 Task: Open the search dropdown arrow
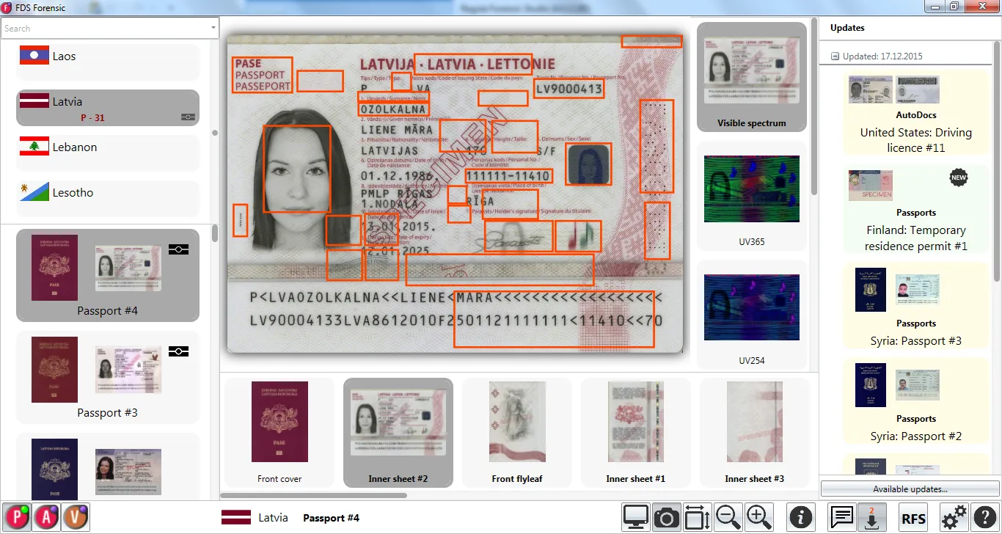tap(213, 28)
